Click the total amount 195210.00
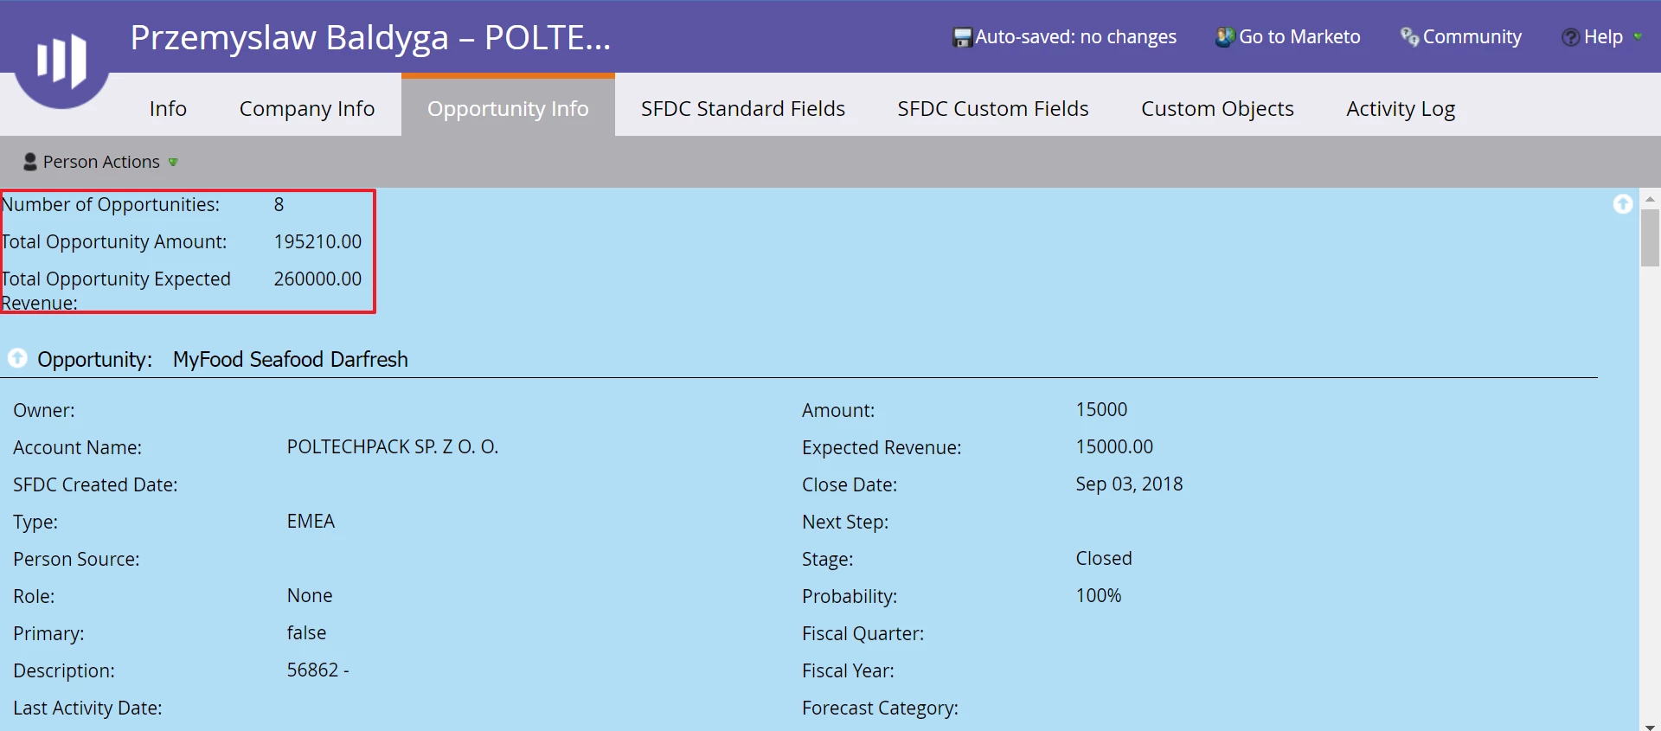Image resolution: width=1661 pixels, height=731 pixels. coord(317,241)
